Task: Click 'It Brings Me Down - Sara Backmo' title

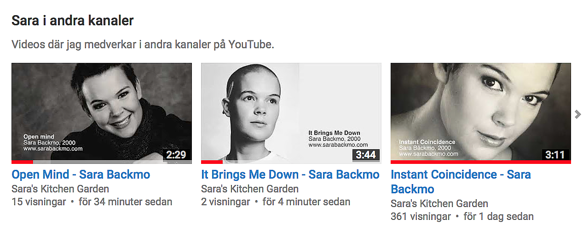Action: tap(290, 174)
